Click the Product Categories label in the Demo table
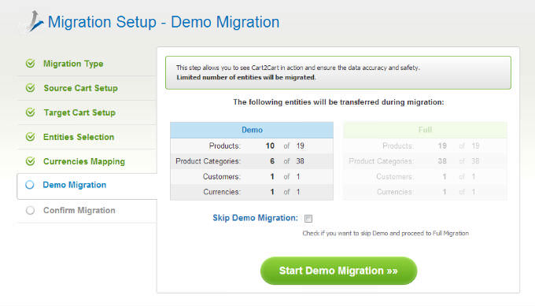535x306 pixels. pyautogui.click(x=208, y=161)
